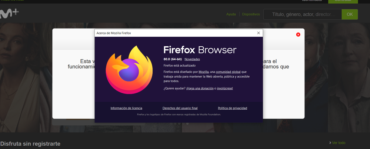Close the modal with red X icon

coord(298,34)
